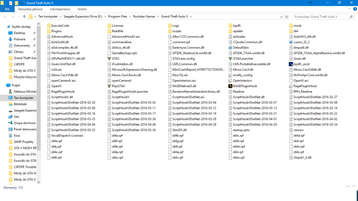Click the ScriptHookV.dll file icon
The image size is (358, 201).
pyautogui.click(x=49, y=97)
